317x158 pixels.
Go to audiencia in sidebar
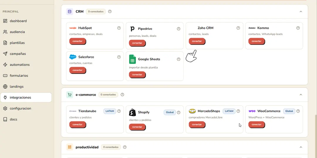[x=26, y=32]
